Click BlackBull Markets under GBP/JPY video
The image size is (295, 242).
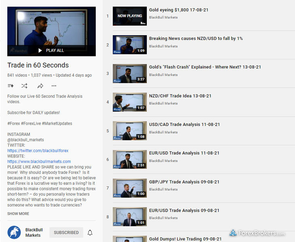[x=163, y=189]
